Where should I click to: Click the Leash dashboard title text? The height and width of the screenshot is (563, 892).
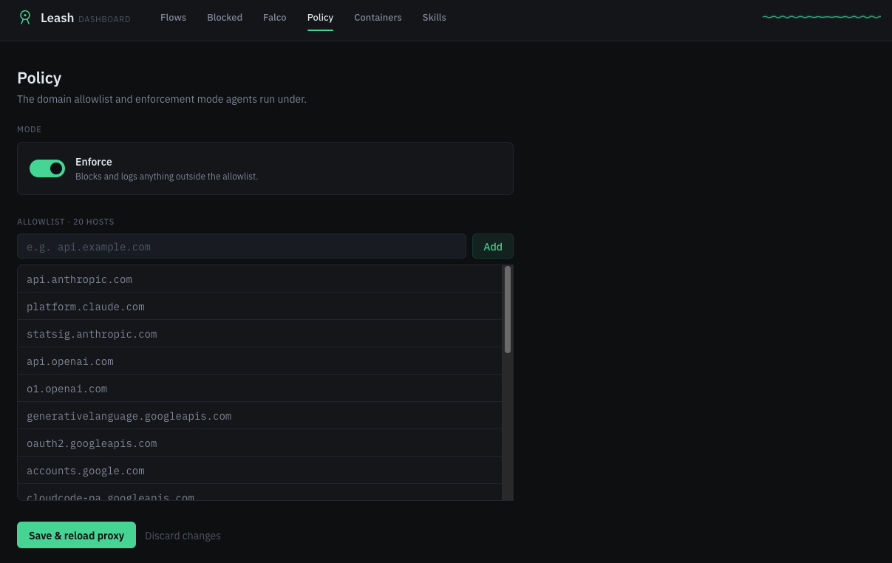point(86,18)
